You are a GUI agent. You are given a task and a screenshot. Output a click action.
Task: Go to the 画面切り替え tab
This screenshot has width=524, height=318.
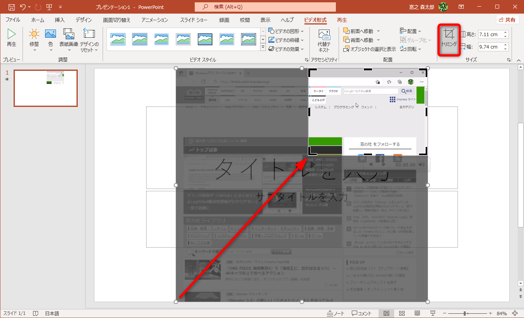tap(117, 20)
